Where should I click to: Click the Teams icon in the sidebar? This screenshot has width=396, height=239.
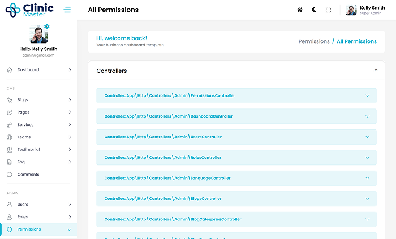(10, 137)
